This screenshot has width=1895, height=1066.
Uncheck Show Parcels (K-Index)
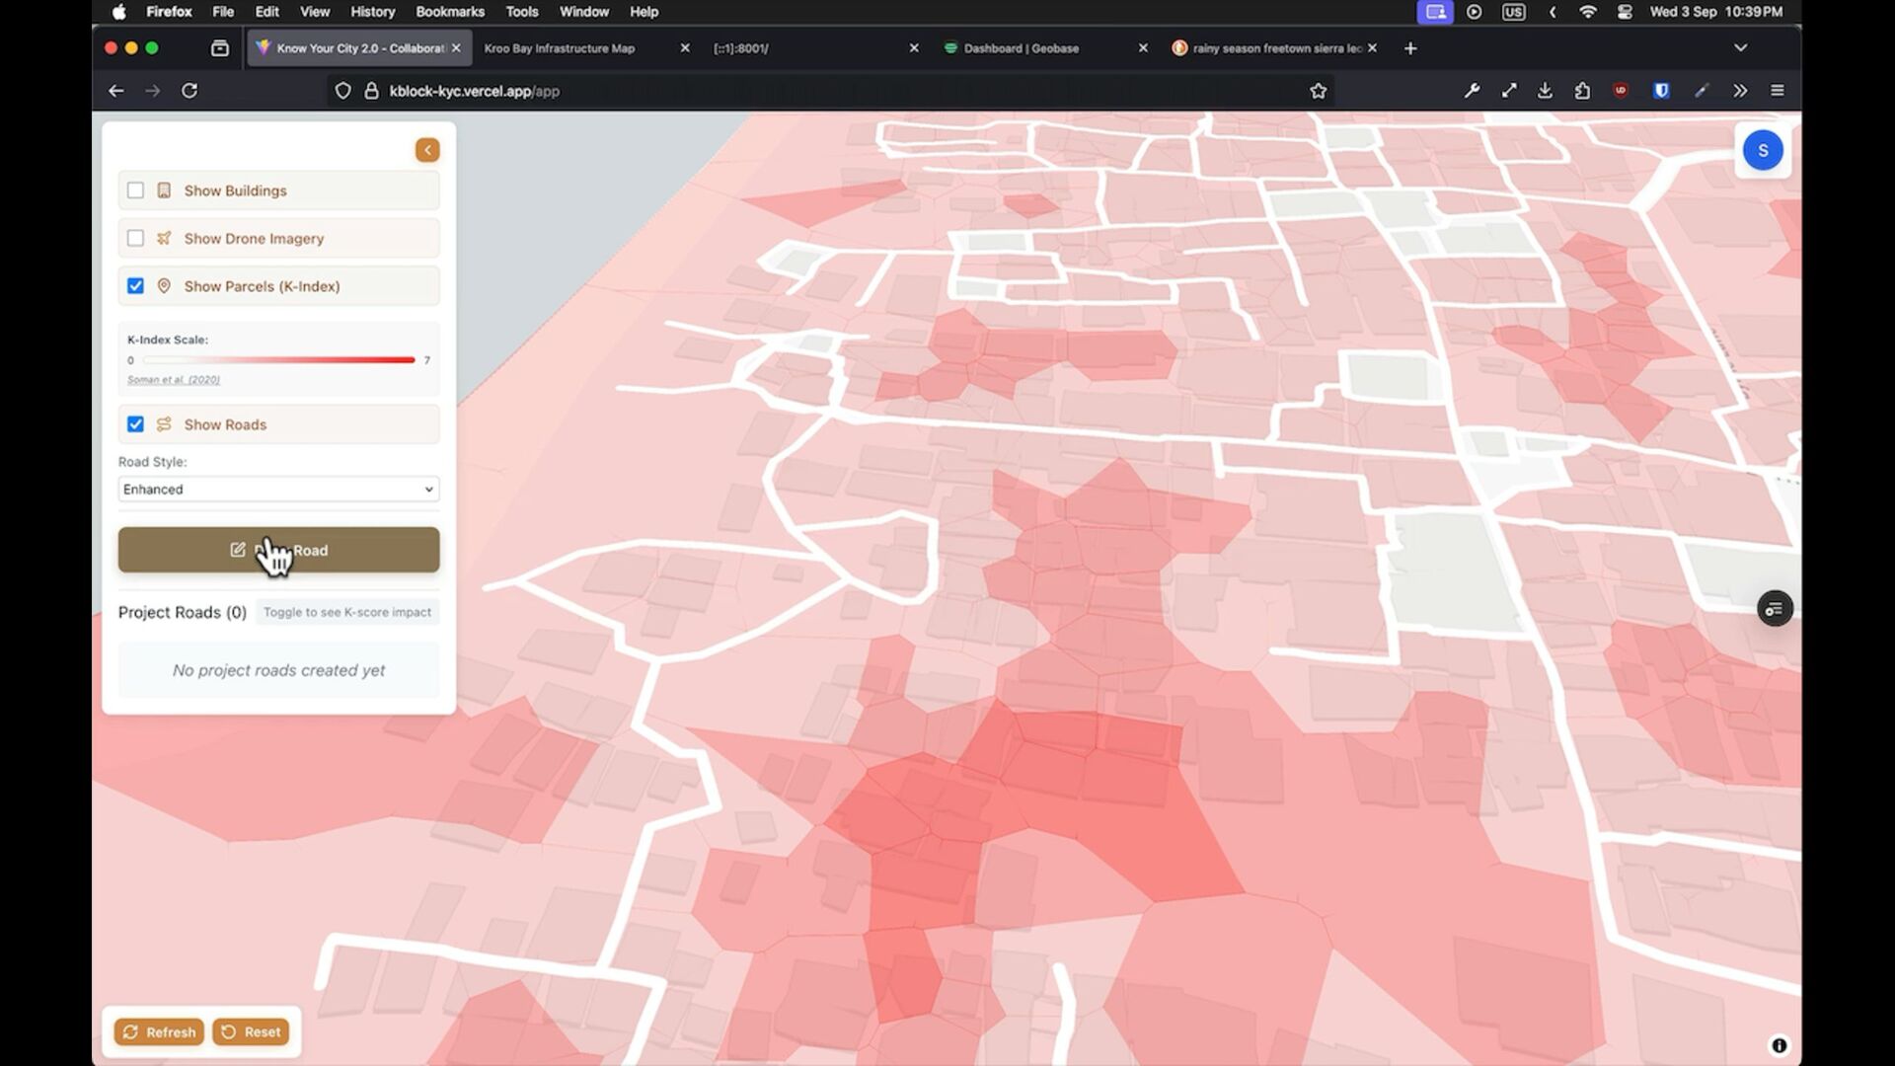136,286
